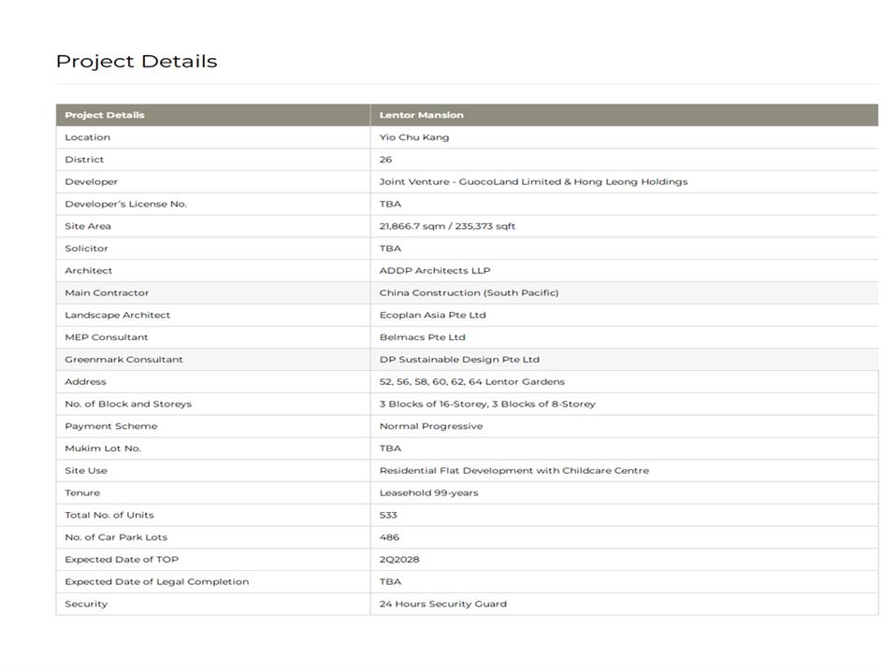Select the ADDP Architects LLP cell

(434, 271)
